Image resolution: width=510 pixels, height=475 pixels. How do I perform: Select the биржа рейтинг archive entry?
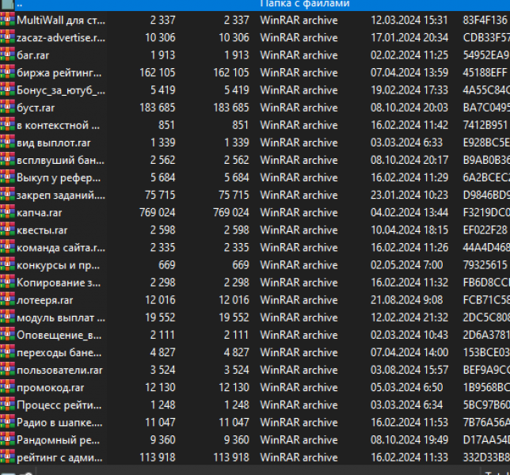59,73
